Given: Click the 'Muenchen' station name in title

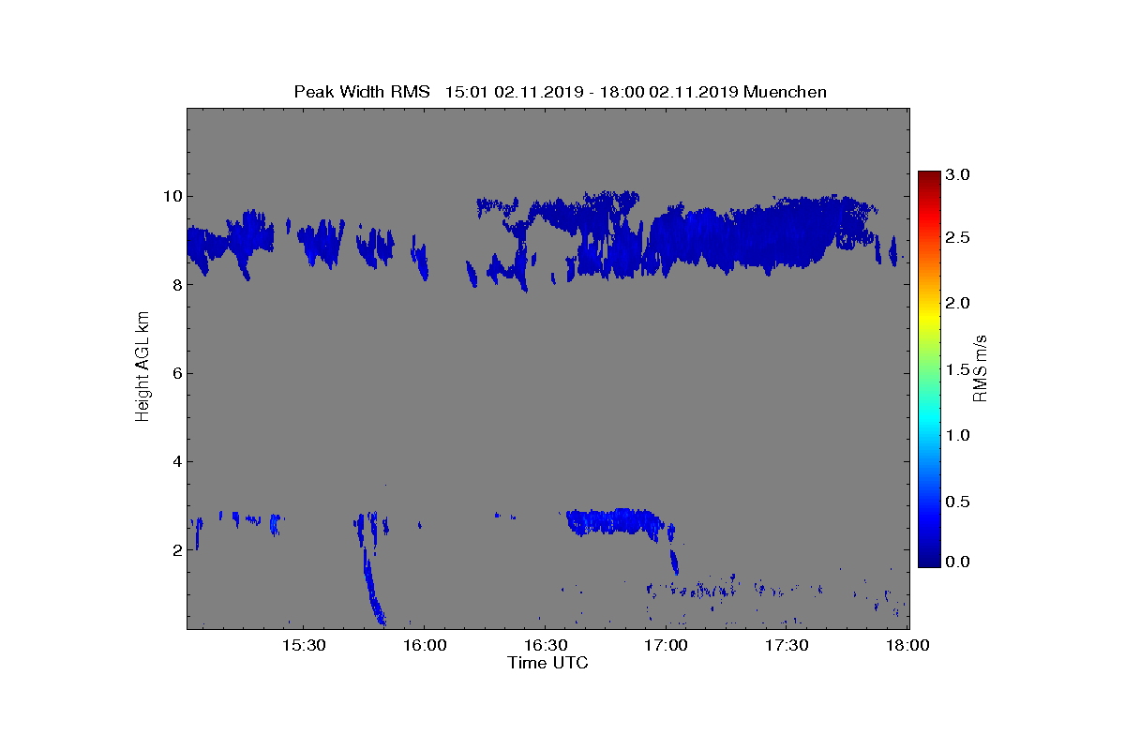Looking at the screenshot, I should click(785, 92).
